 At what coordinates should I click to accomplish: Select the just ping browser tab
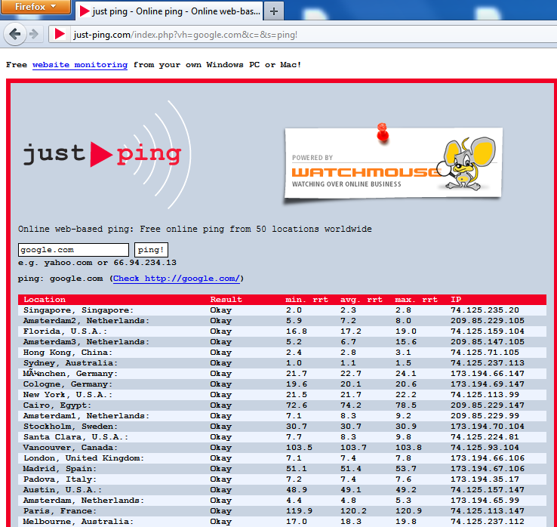point(169,11)
